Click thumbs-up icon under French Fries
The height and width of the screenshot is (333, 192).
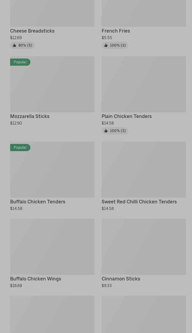tap(106, 45)
